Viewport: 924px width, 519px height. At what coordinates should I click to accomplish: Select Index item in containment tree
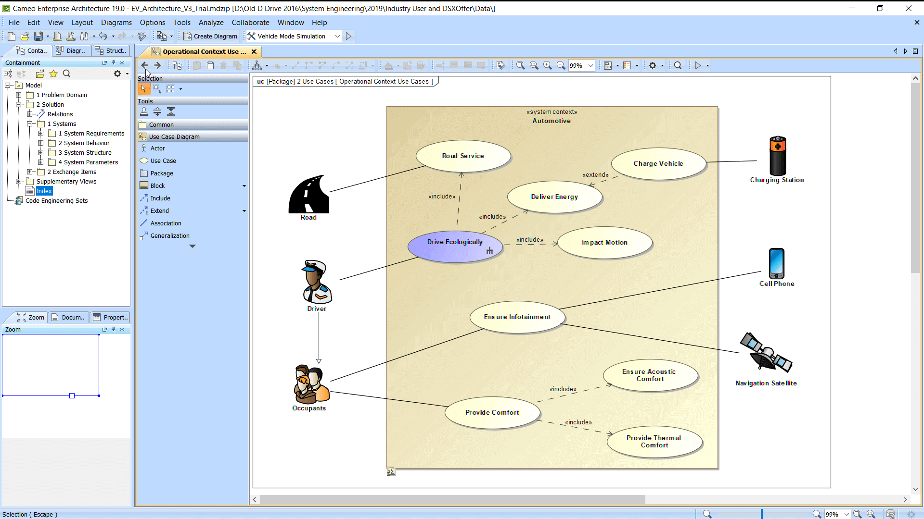coord(44,191)
